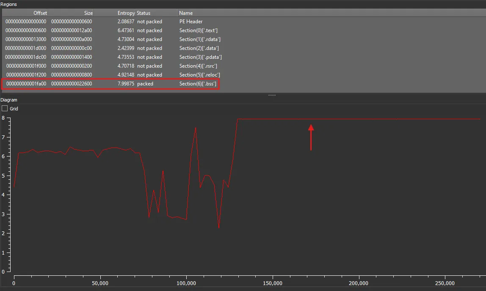Sort by the Name column header
This screenshot has width=486, height=291.
click(x=186, y=13)
